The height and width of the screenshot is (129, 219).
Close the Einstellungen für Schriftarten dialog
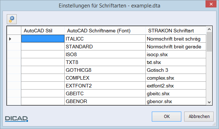tap(211, 4)
